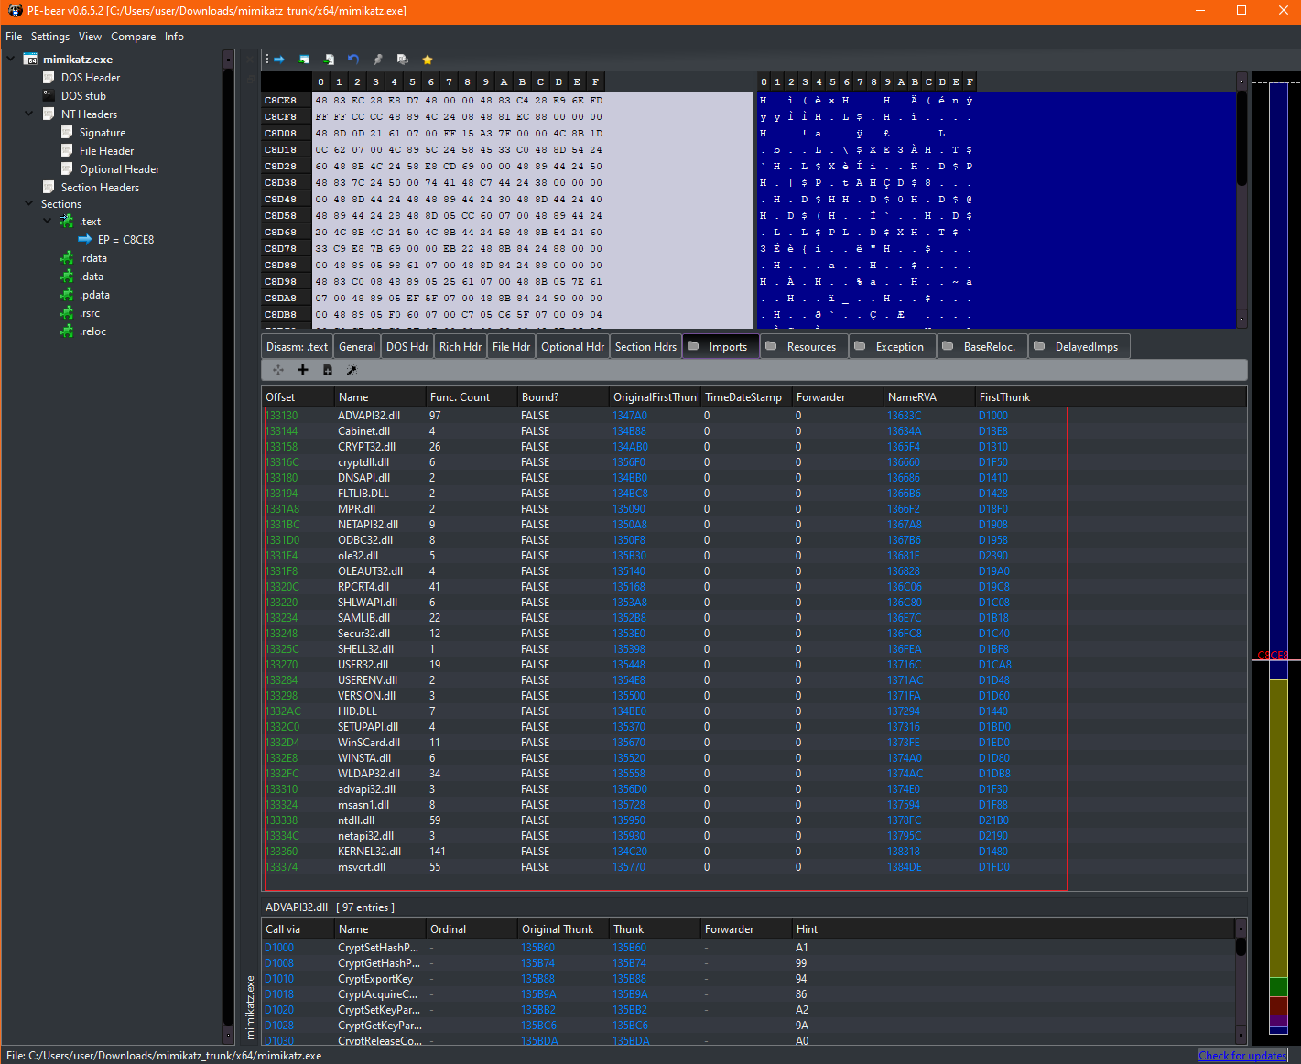Click the yellow star icon
Image resolution: width=1301 pixels, height=1064 pixels.
(x=428, y=60)
